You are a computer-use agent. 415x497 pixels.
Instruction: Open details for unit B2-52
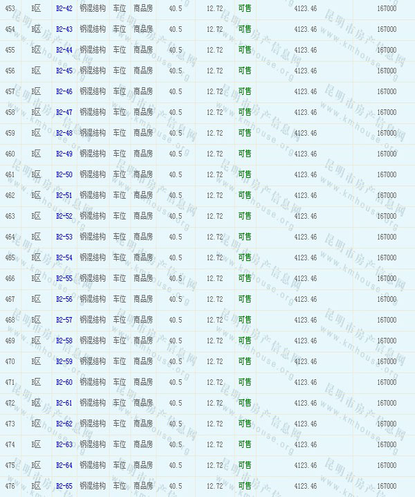[64, 216]
